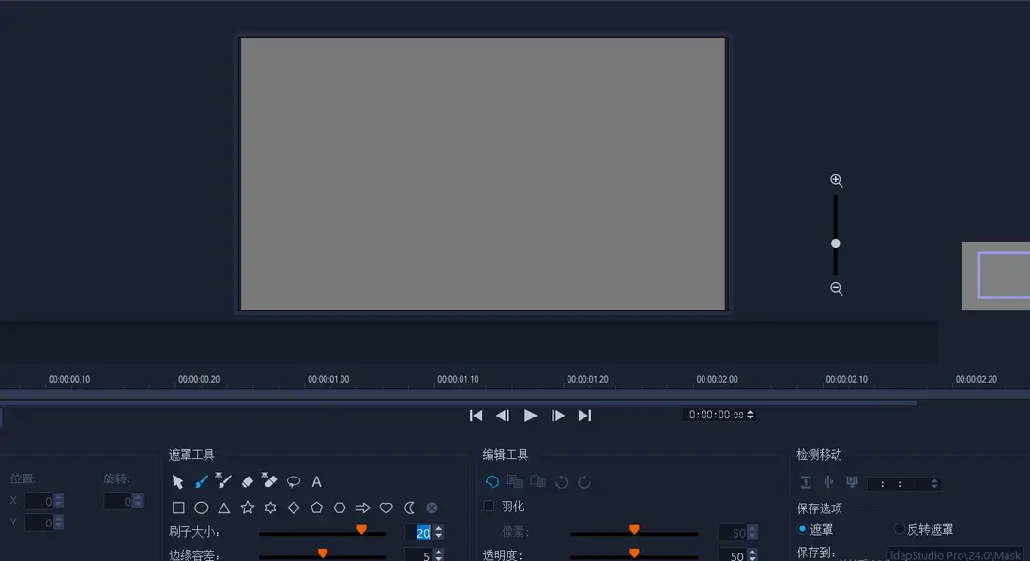Screen dimensions: 1030x561
Task: Pick the heart shape mask
Action: click(386, 508)
